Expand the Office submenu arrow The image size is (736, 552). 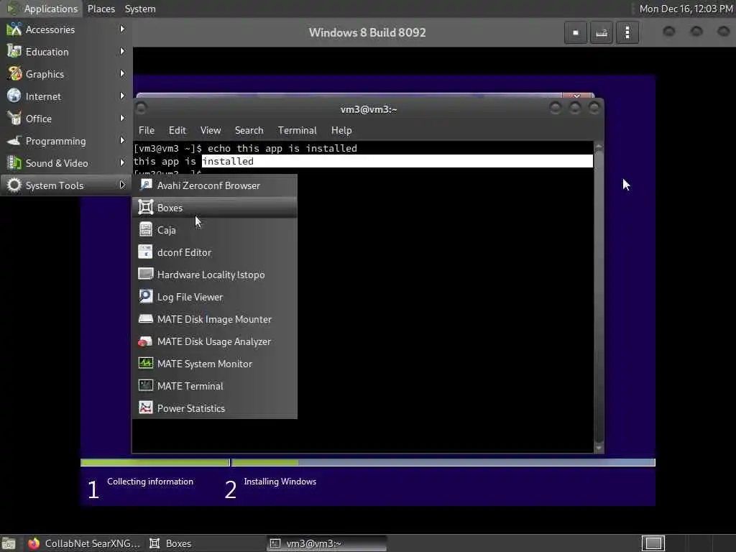[122, 119]
